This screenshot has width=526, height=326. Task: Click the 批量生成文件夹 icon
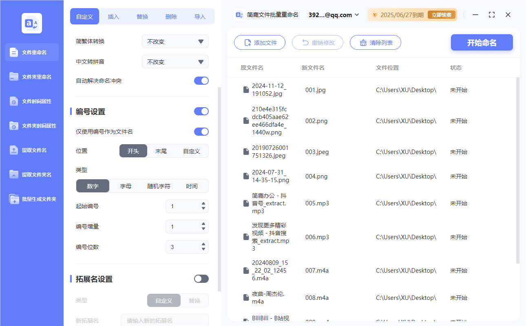[x=14, y=199]
